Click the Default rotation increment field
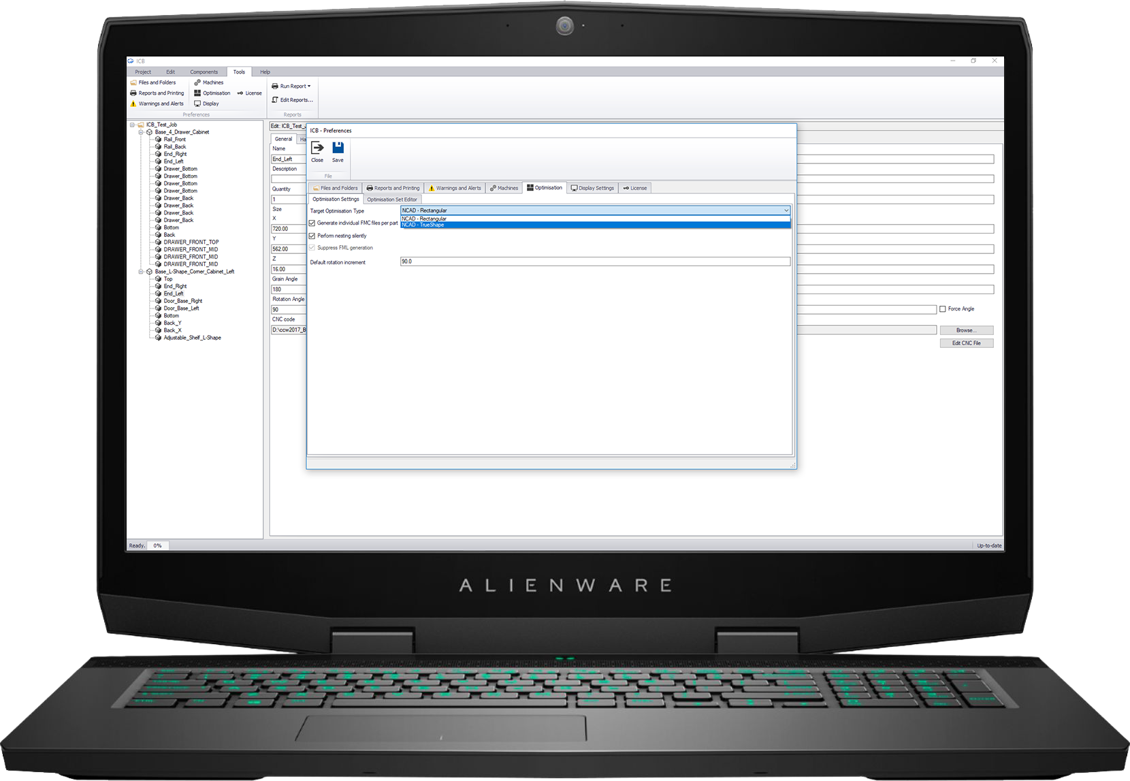Screen dimensions: 1130x781 595,261
